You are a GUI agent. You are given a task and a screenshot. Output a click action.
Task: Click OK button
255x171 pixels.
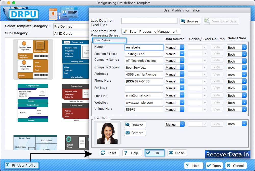(x=154, y=153)
